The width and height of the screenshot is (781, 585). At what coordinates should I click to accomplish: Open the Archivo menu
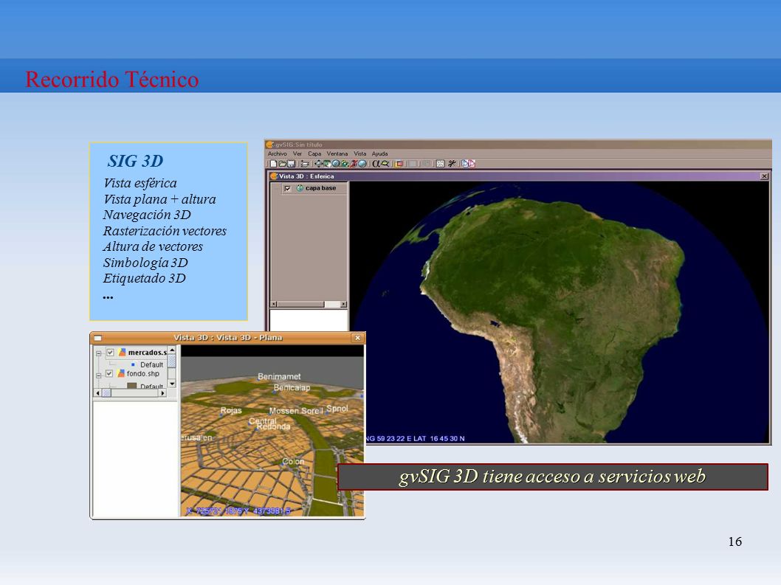pos(278,154)
